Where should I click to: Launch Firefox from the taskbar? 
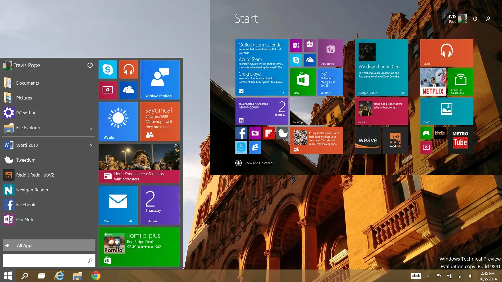pyautogui.click(x=96, y=275)
